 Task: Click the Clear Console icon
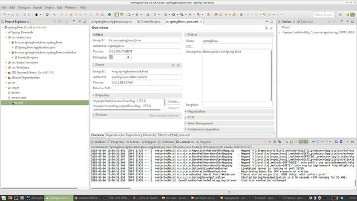point(287,142)
